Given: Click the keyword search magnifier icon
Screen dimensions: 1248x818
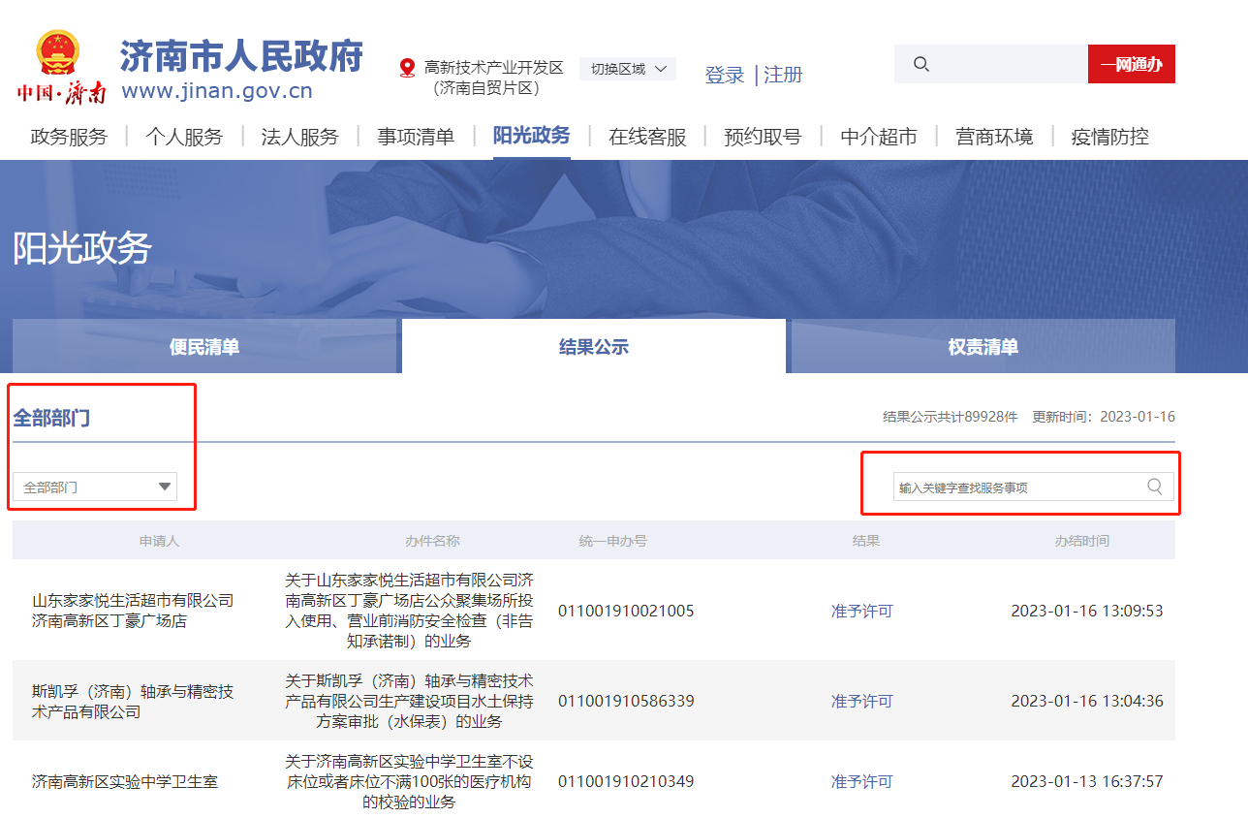Looking at the screenshot, I should pyautogui.click(x=1154, y=487).
